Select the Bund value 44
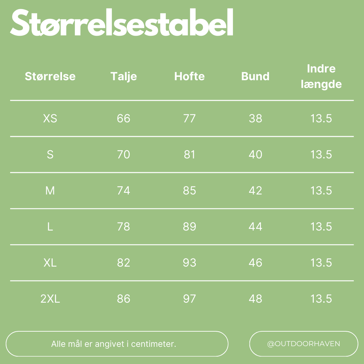The height and width of the screenshot is (364, 364). (255, 227)
